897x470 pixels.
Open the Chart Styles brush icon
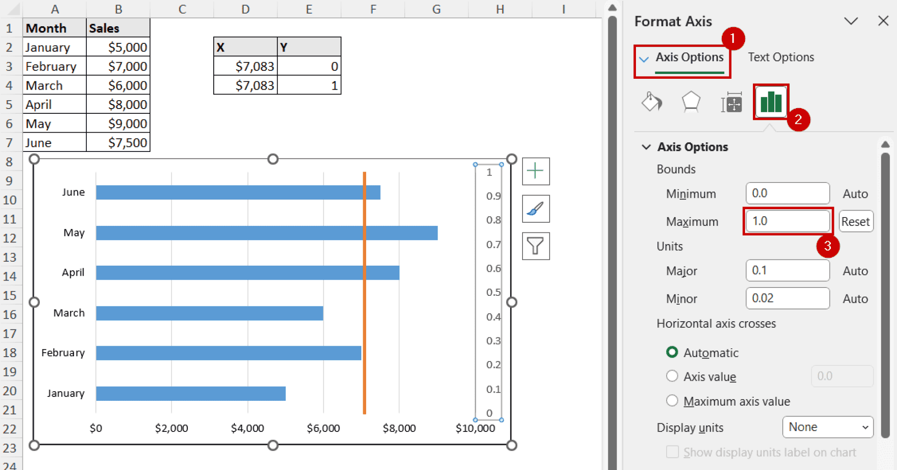[x=536, y=209]
